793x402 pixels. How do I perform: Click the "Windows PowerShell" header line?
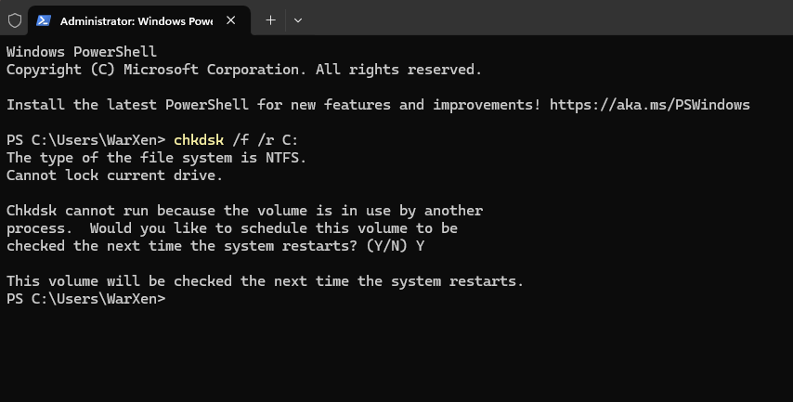tap(82, 51)
